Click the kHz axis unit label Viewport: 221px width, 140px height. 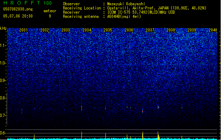pos(3,28)
